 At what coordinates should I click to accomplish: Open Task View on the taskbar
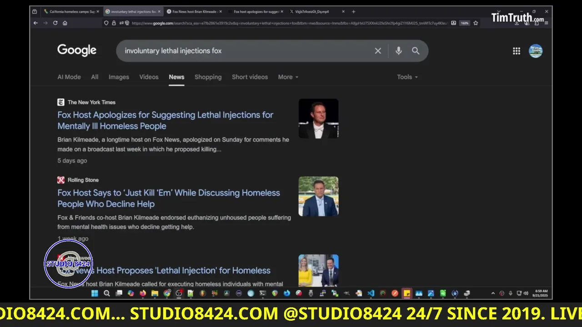click(x=119, y=293)
